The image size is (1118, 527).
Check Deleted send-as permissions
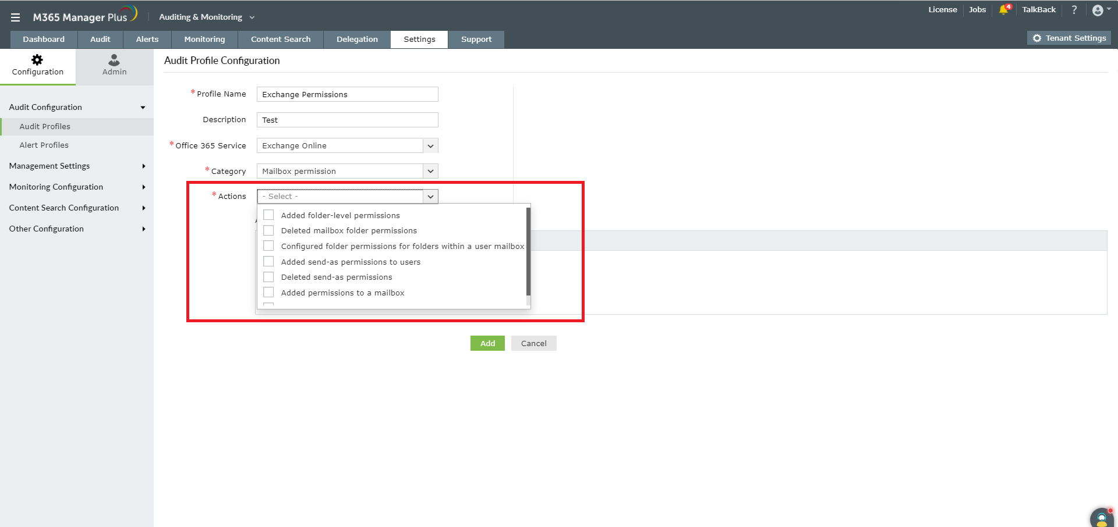pos(268,276)
